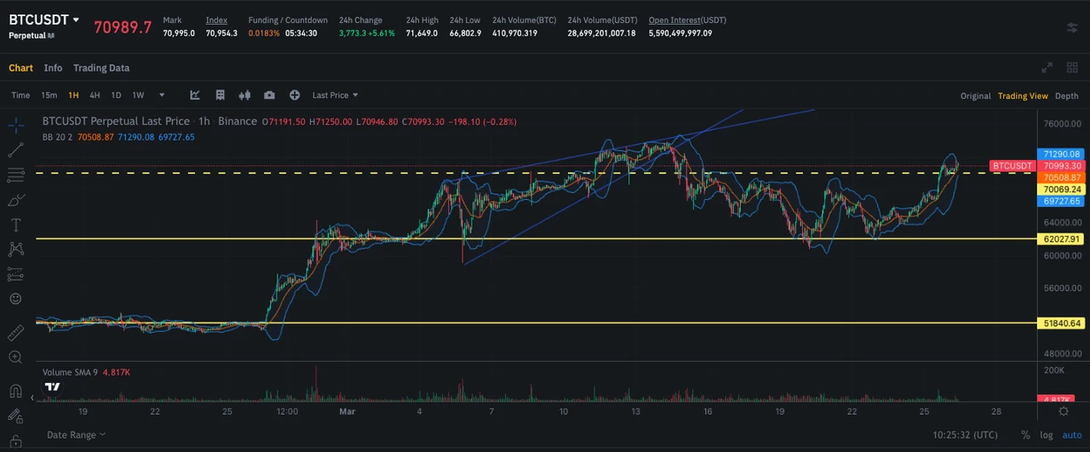
Task: Enter fullscreen chart mode
Action: pyautogui.click(x=1047, y=68)
